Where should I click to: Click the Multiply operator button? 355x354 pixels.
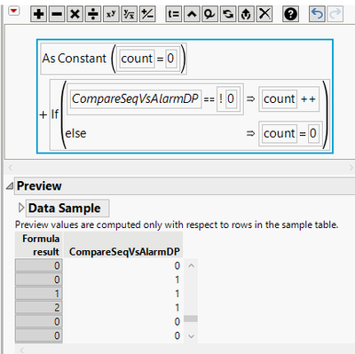click(x=75, y=14)
